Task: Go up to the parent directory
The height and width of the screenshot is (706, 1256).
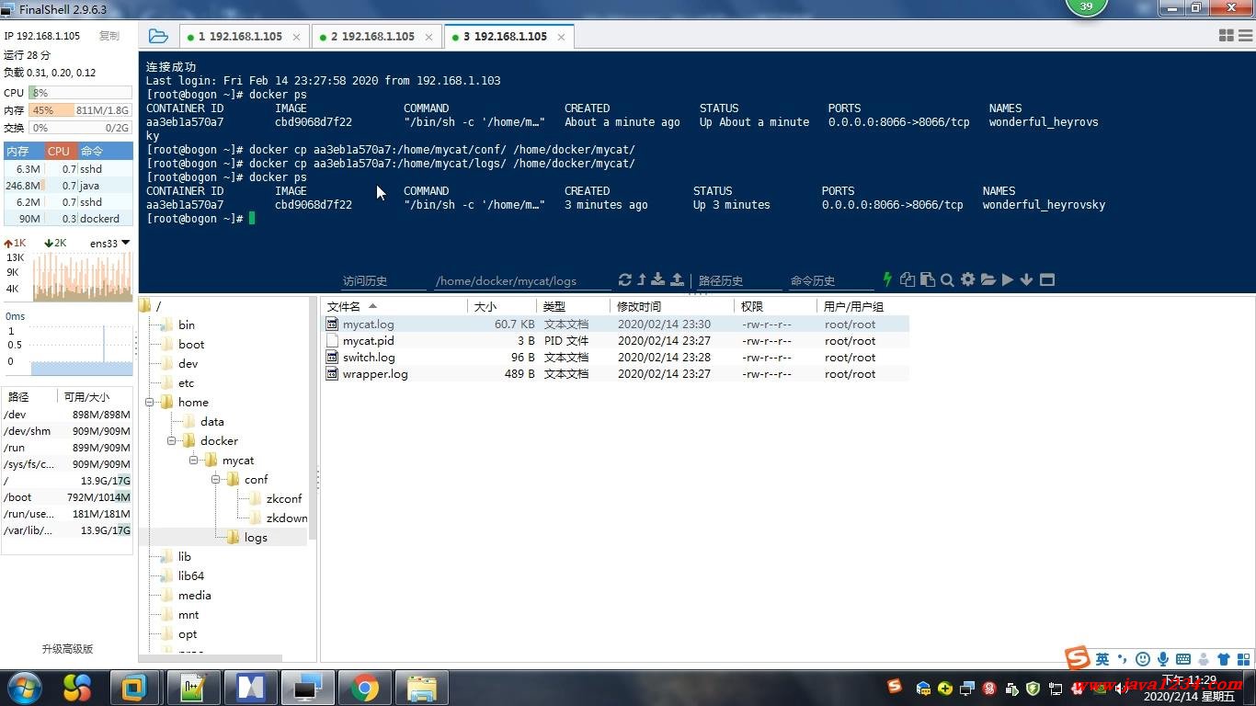Action: click(x=642, y=279)
